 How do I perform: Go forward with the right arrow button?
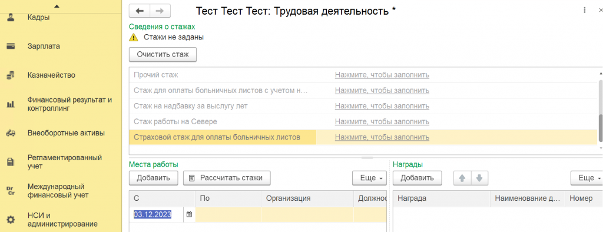point(160,11)
